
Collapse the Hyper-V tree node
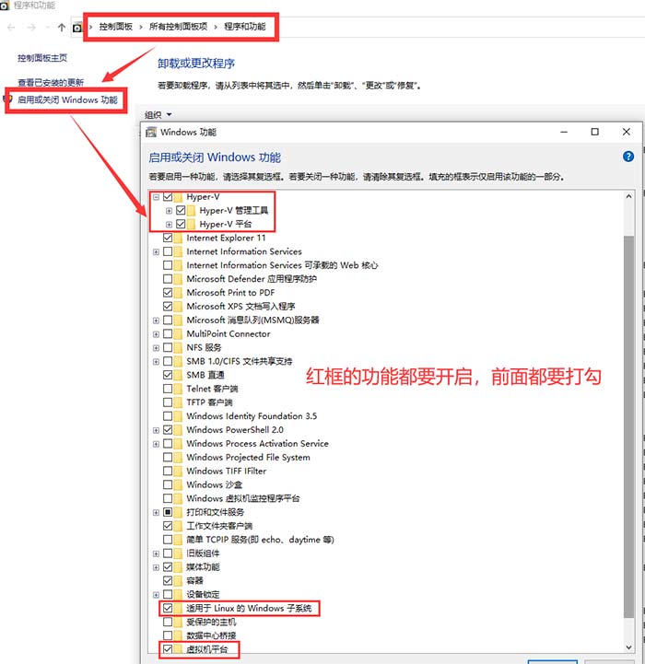[156, 197]
